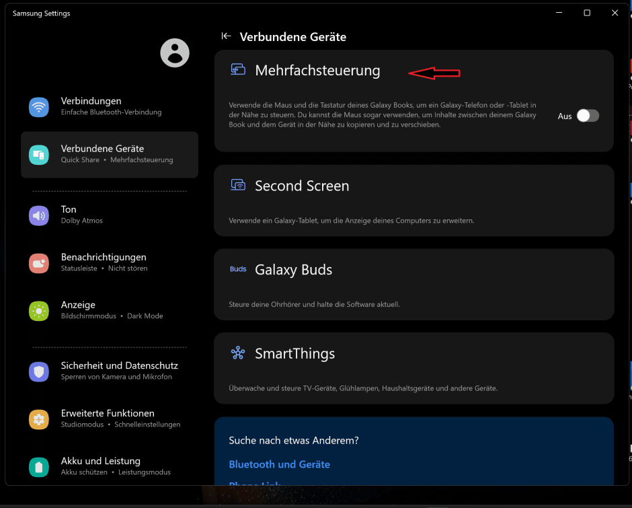Click the Mehrfachsteuerung icon
Image resolution: width=632 pixels, height=508 pixels.
pyautogui.click(x=238, y=70)
